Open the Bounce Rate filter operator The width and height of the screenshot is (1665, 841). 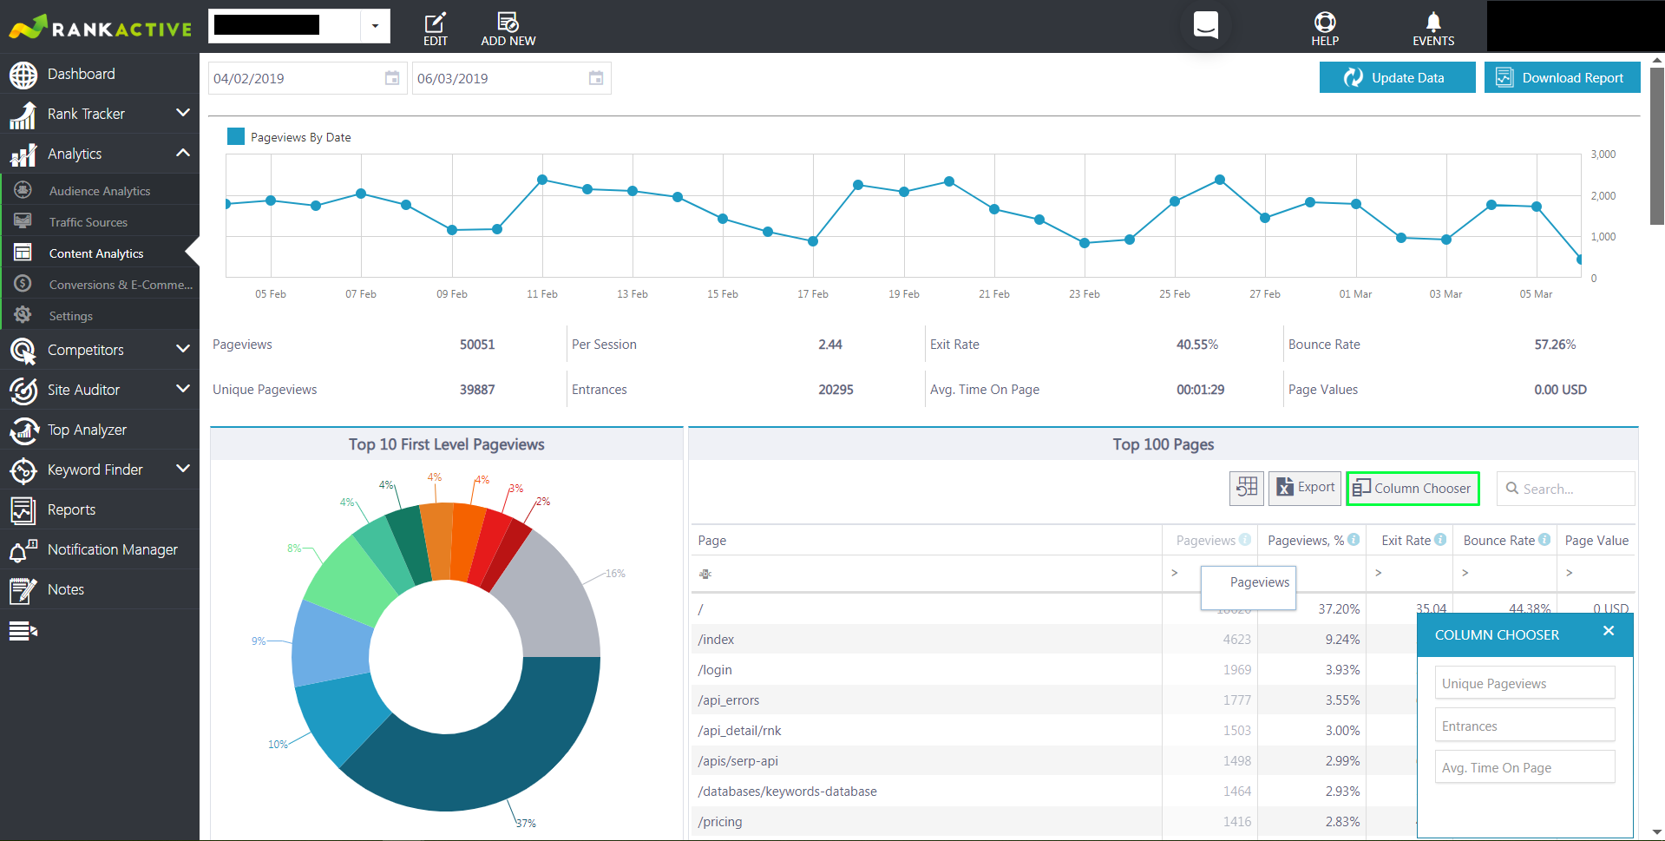click(1465, 573)
